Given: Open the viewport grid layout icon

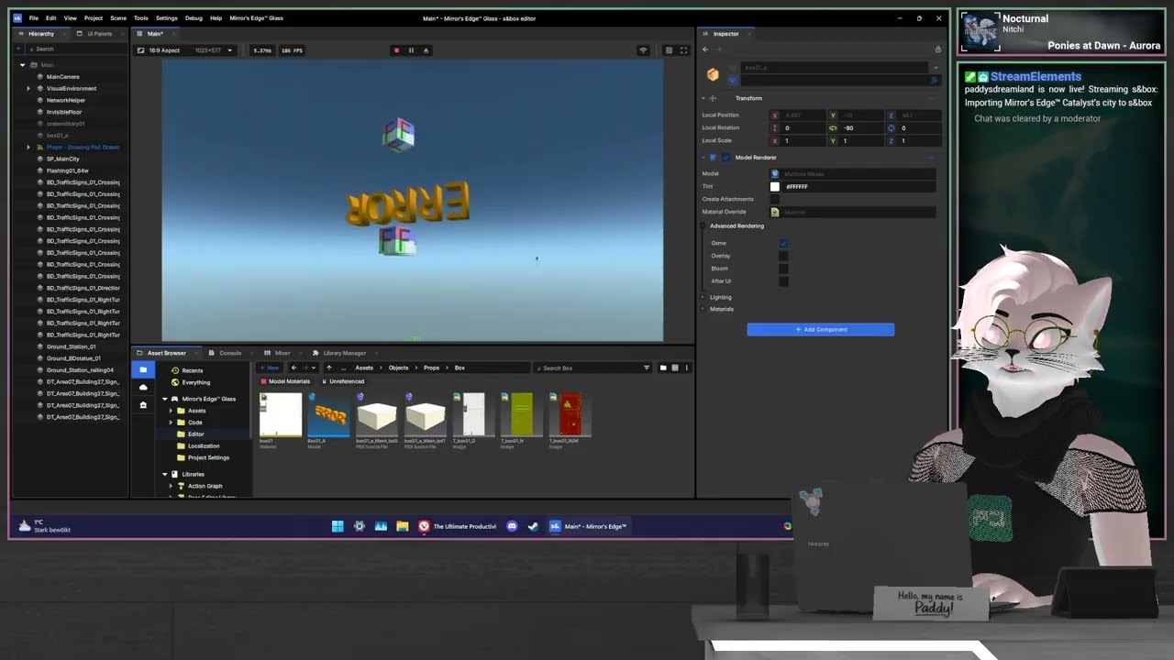Looking at the screenshot, I should [669, 50].
